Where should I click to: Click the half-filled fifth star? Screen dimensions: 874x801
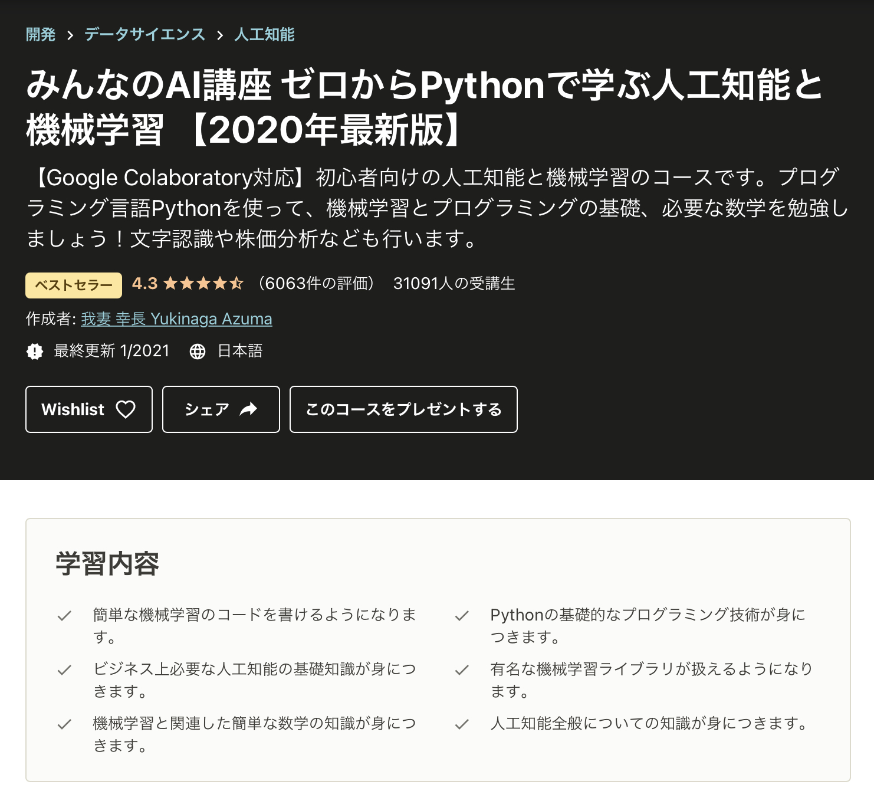pos(236,284)
